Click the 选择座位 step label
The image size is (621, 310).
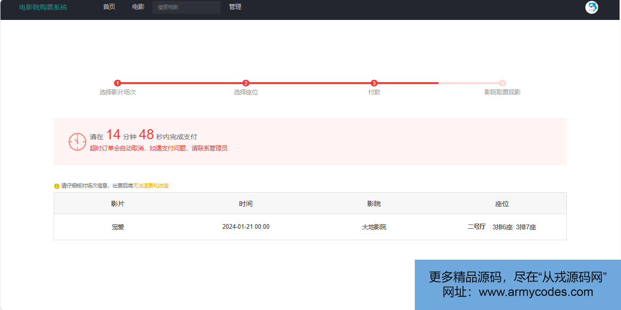click(246, 92)
